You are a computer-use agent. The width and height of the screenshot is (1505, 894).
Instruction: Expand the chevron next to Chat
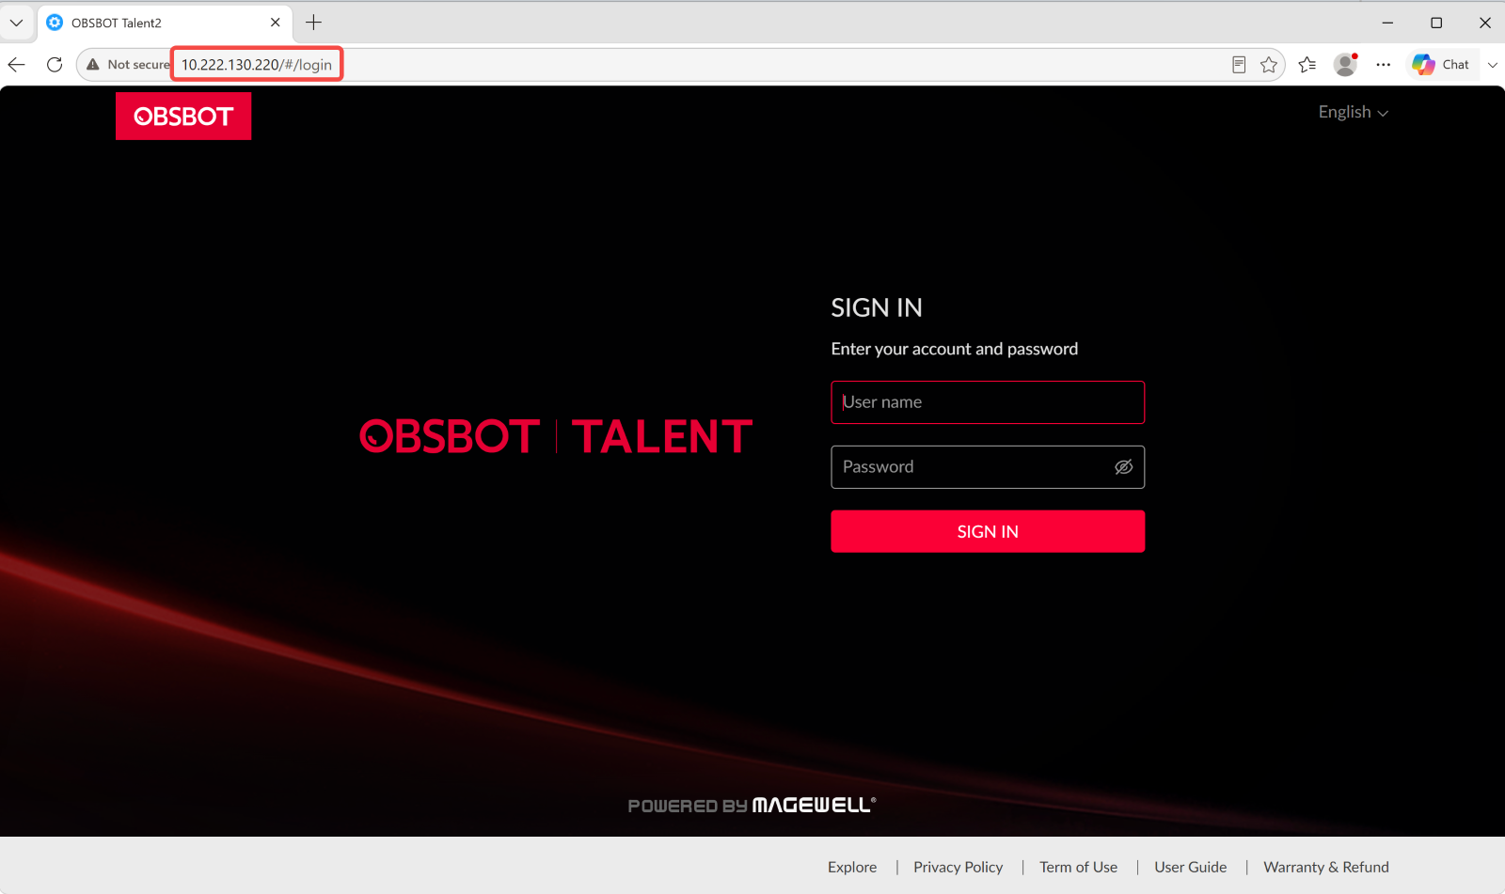[x=1492, y=65]
